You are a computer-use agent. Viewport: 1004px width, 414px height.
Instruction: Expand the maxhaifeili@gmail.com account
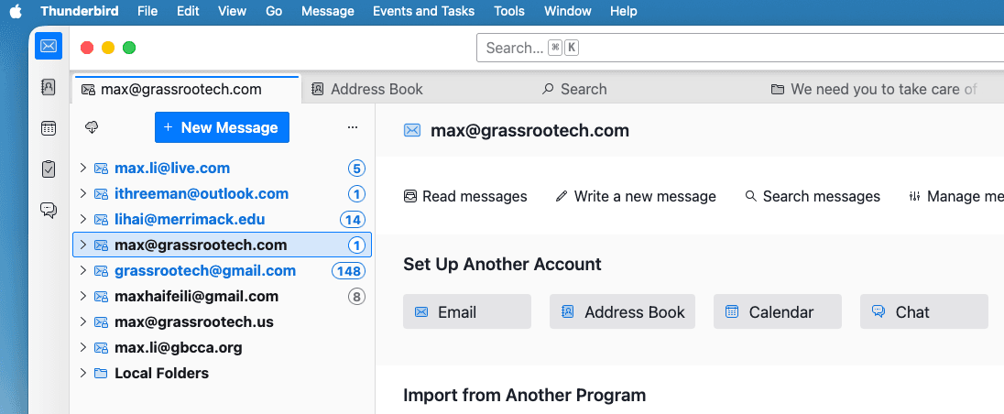82,296
